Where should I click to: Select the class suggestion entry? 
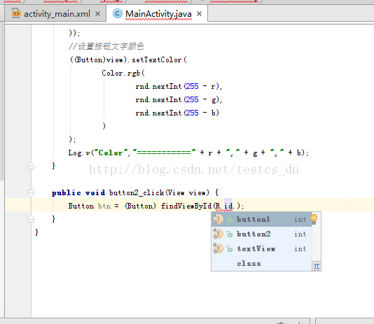[261, 264]
